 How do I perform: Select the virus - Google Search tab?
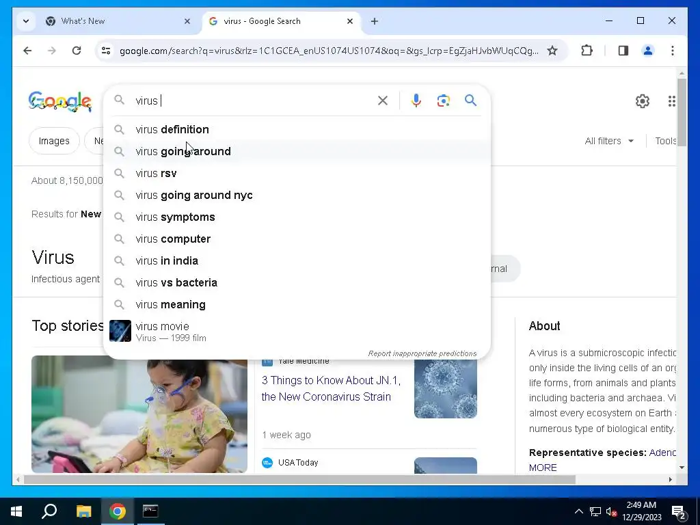click(281, 21)
